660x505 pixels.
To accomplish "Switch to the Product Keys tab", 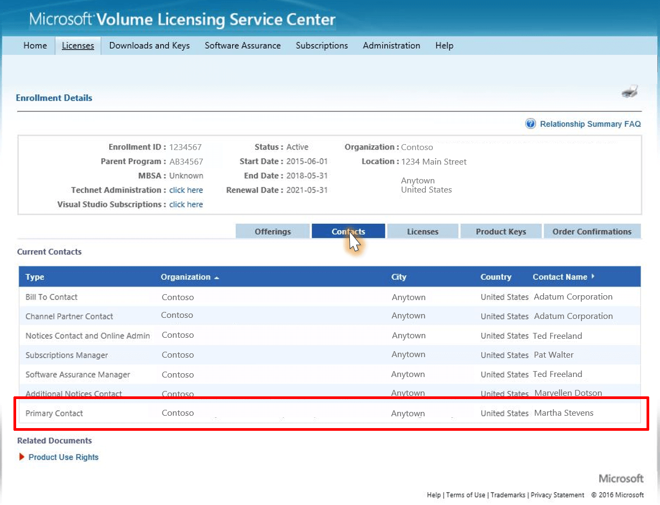I will coord(501,231).
